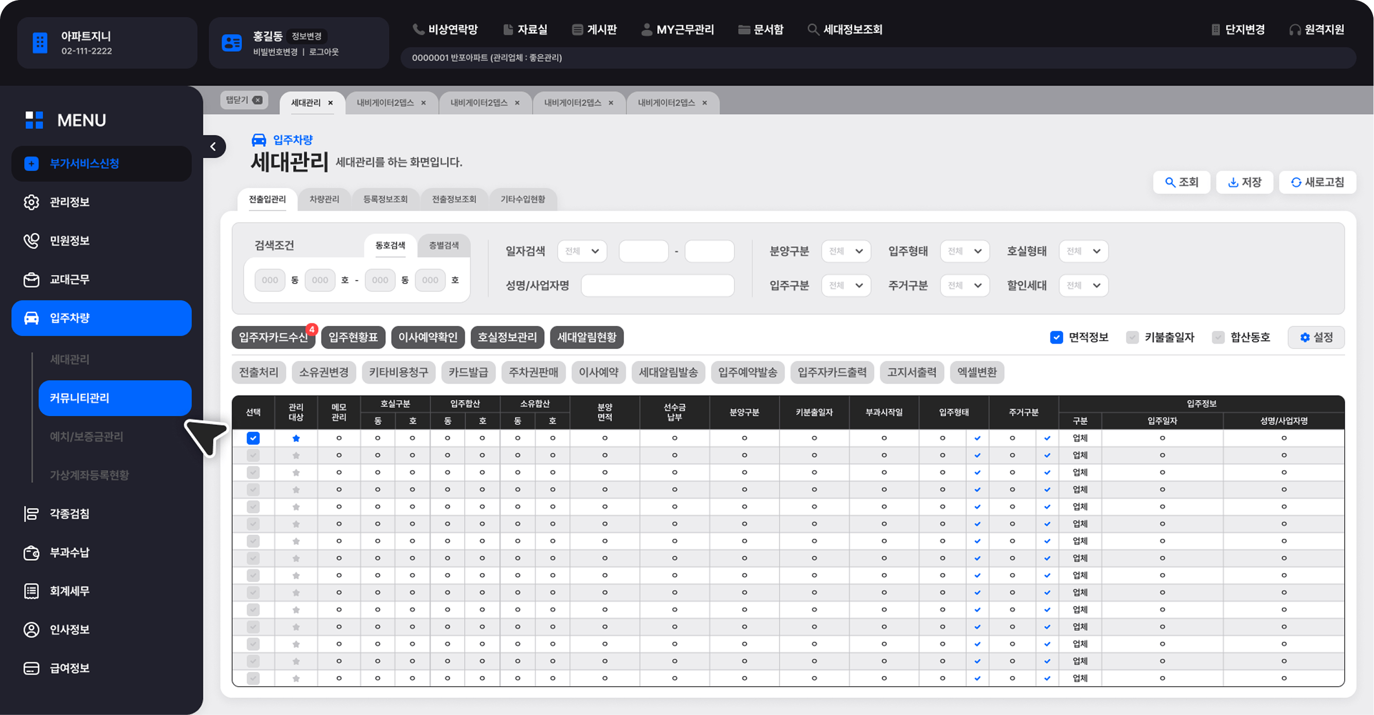Click the 조회 search button
Screen dimensions: 1374x715
(1182, 182)
